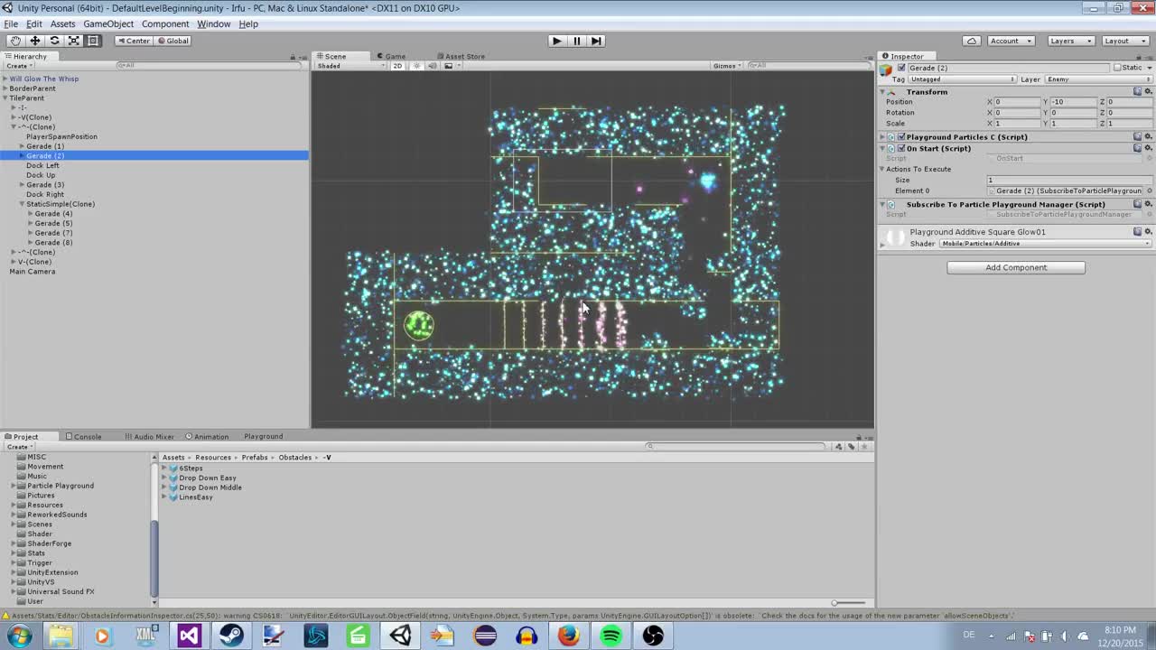
Task: Open Spotify from the taskbar
Action: click(x=611, y=636)
